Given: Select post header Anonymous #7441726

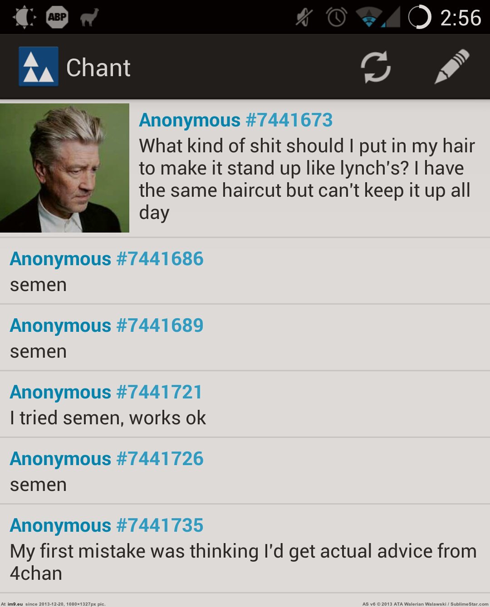Looking at the screenshot, I should pos(107,459).
